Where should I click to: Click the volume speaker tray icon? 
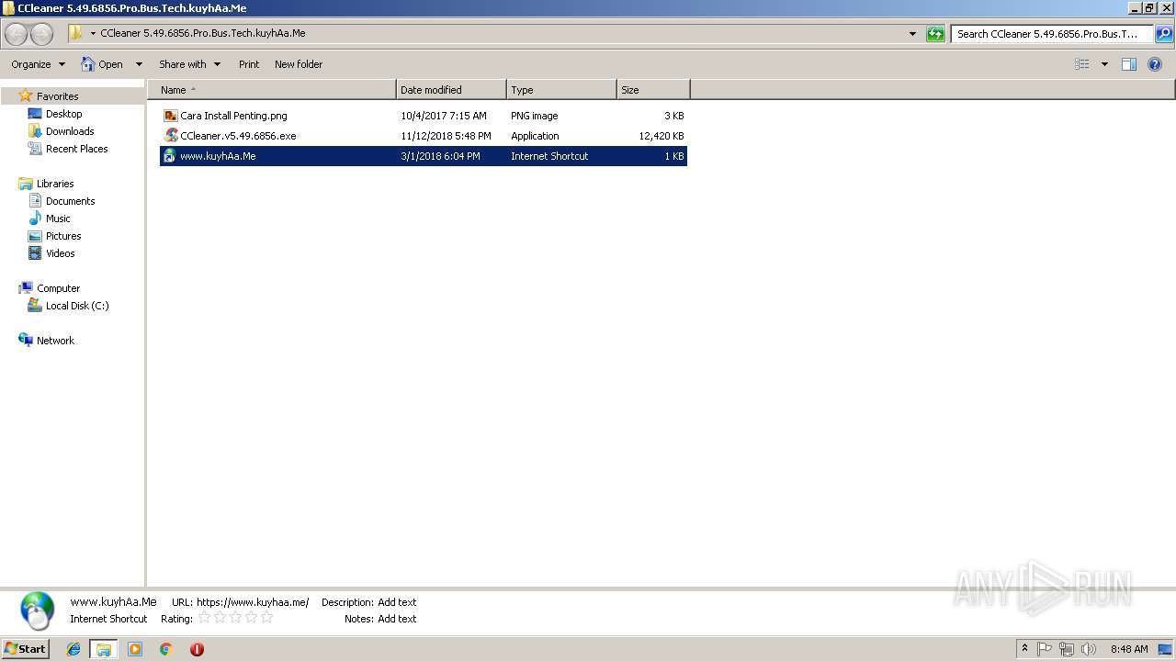(1089, 649)
